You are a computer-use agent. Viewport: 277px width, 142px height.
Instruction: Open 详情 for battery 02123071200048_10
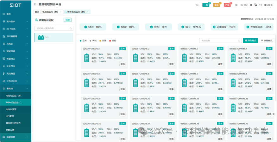171,114
